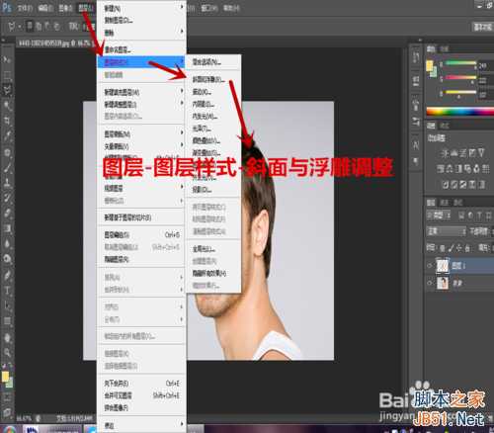
Task: Choose 拼合图像(F) Flatten Image
Action: point(141,407)
